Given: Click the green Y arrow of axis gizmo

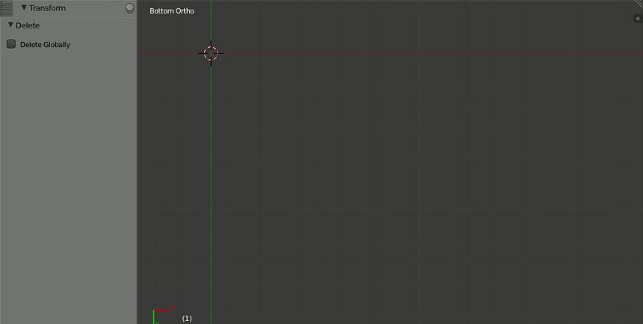Looking at the screenshot, I should point(154,319).
